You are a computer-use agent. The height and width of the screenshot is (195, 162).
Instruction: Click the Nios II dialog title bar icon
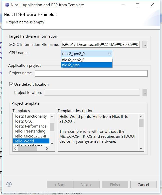[x=7, y=5]
